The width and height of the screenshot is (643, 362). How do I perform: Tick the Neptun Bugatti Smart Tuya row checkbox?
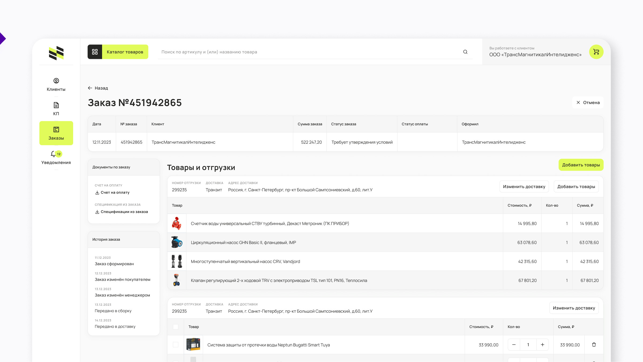[x=175, y=345]
